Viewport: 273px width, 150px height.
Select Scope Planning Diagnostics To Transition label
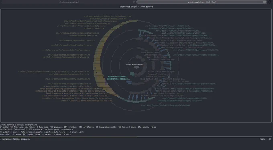click(71, 89)
